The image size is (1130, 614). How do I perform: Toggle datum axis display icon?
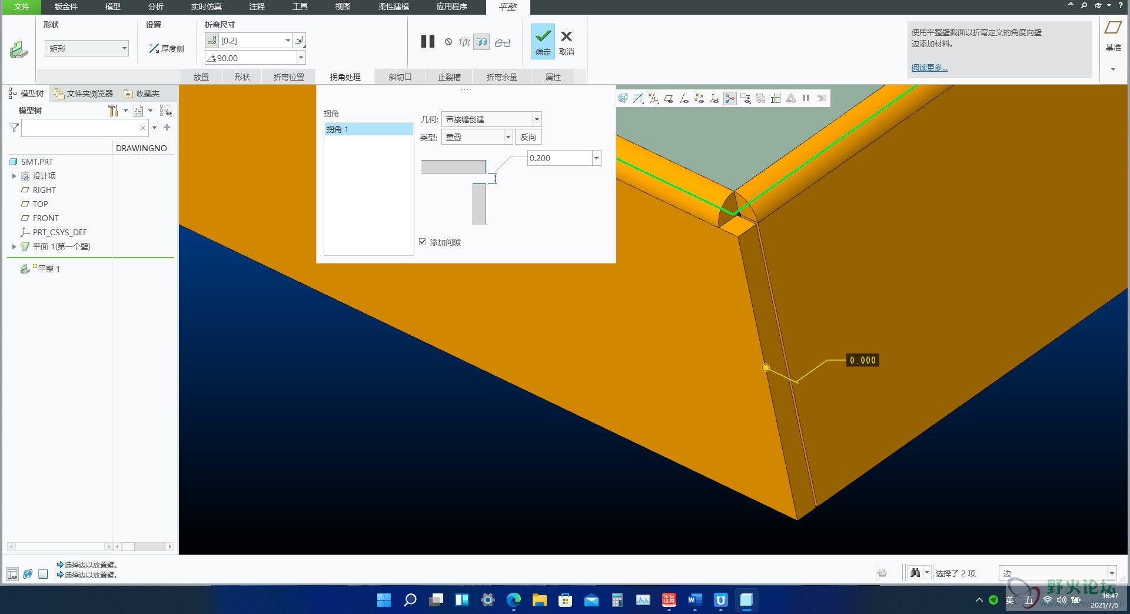tap(684, 98)
